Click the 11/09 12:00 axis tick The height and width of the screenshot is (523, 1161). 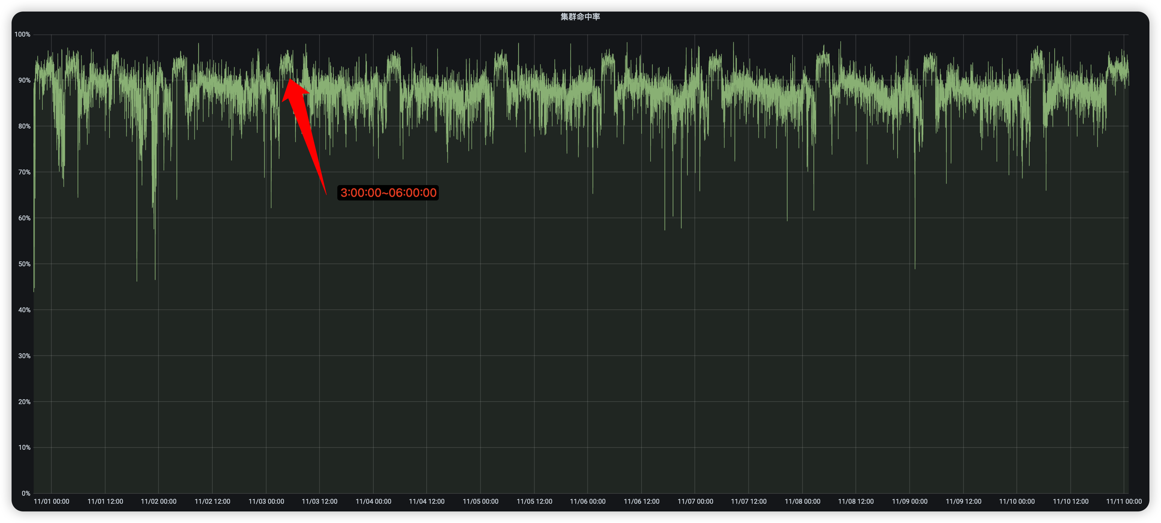pos(963,501)
